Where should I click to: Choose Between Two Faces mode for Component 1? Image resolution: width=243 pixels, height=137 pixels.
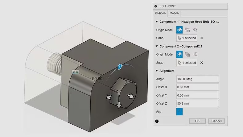pos(187,30)
